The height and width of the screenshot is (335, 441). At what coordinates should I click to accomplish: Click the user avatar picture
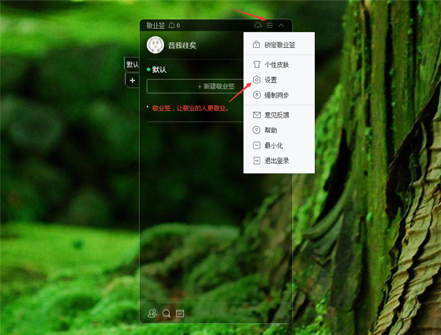point(155,45)
